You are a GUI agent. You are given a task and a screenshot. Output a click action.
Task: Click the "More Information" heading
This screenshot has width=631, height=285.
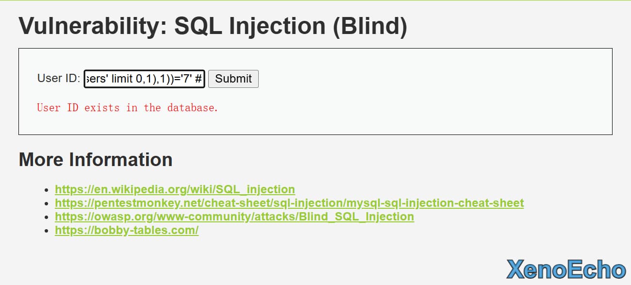[x=96, y=159]
